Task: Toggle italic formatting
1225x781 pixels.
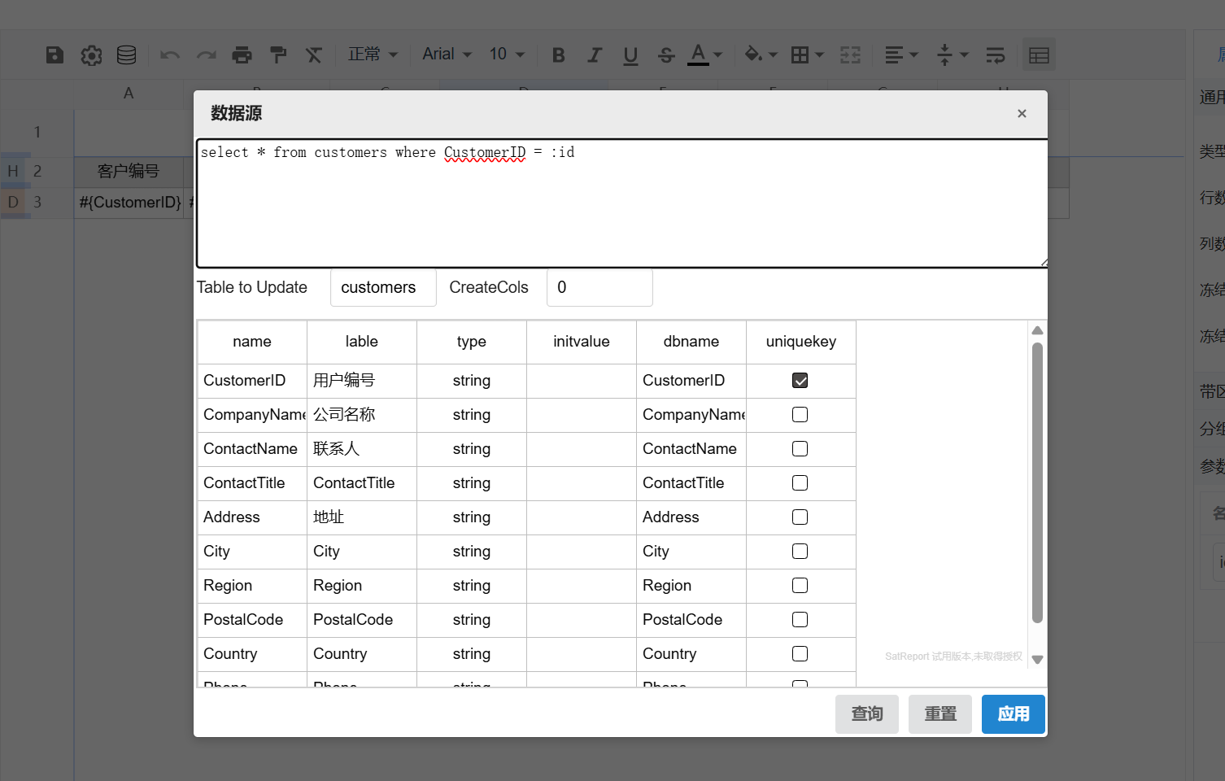Action: pyautogui.click(x=595, y=55)
